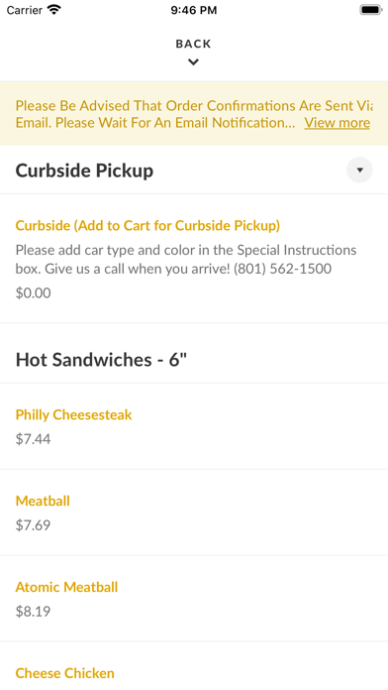Image resolution: width=388 pixels, height=690 pixels.
Task: Click the Hot Sandwiches - 6" section header
Action: click(102, 360)
